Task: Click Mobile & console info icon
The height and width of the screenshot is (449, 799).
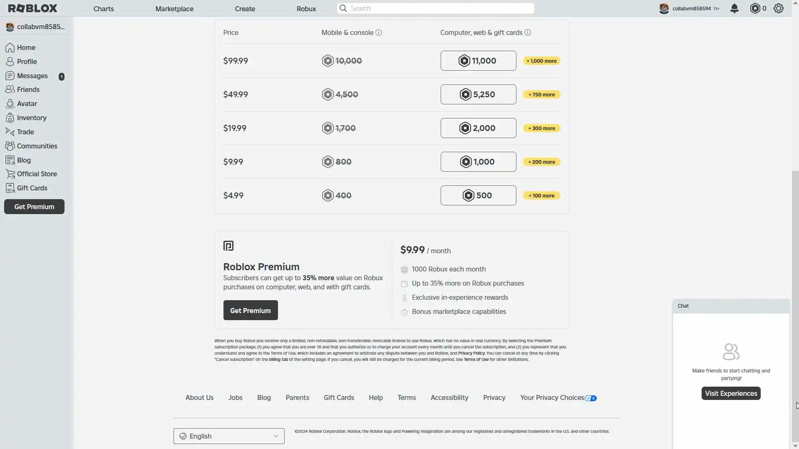Action: tap(379, 32)
